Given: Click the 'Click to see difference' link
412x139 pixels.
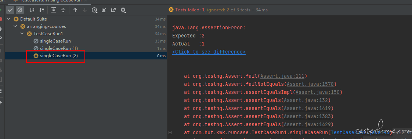Looking at the screenshot, I should tap(209, 52).
